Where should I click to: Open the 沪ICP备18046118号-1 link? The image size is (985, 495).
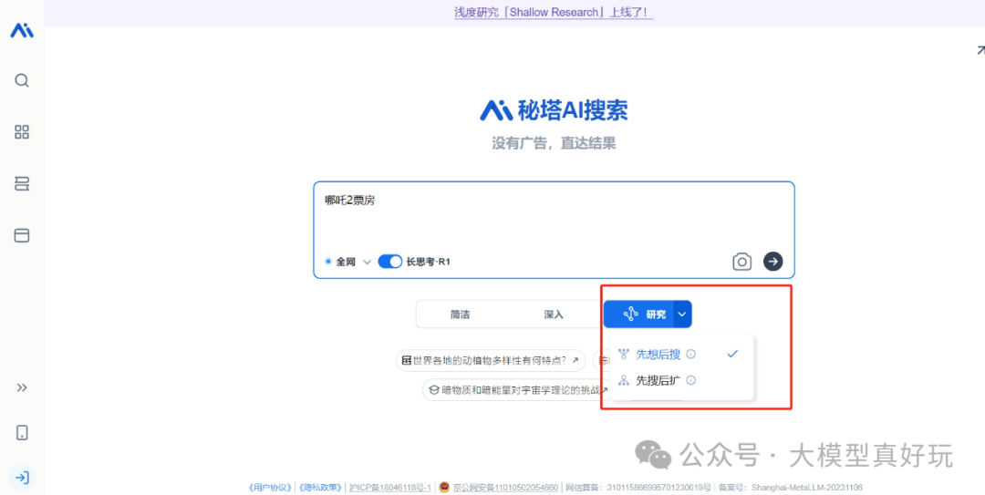tap(390, 488)
